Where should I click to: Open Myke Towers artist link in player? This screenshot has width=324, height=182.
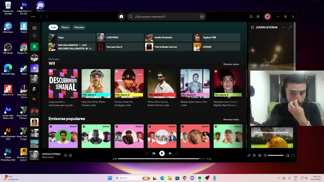pos(48,157)
